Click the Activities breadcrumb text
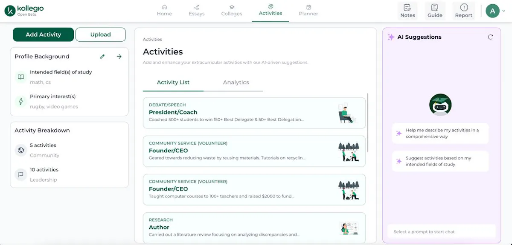Viewport: 512px width, 245px height. 152,40
